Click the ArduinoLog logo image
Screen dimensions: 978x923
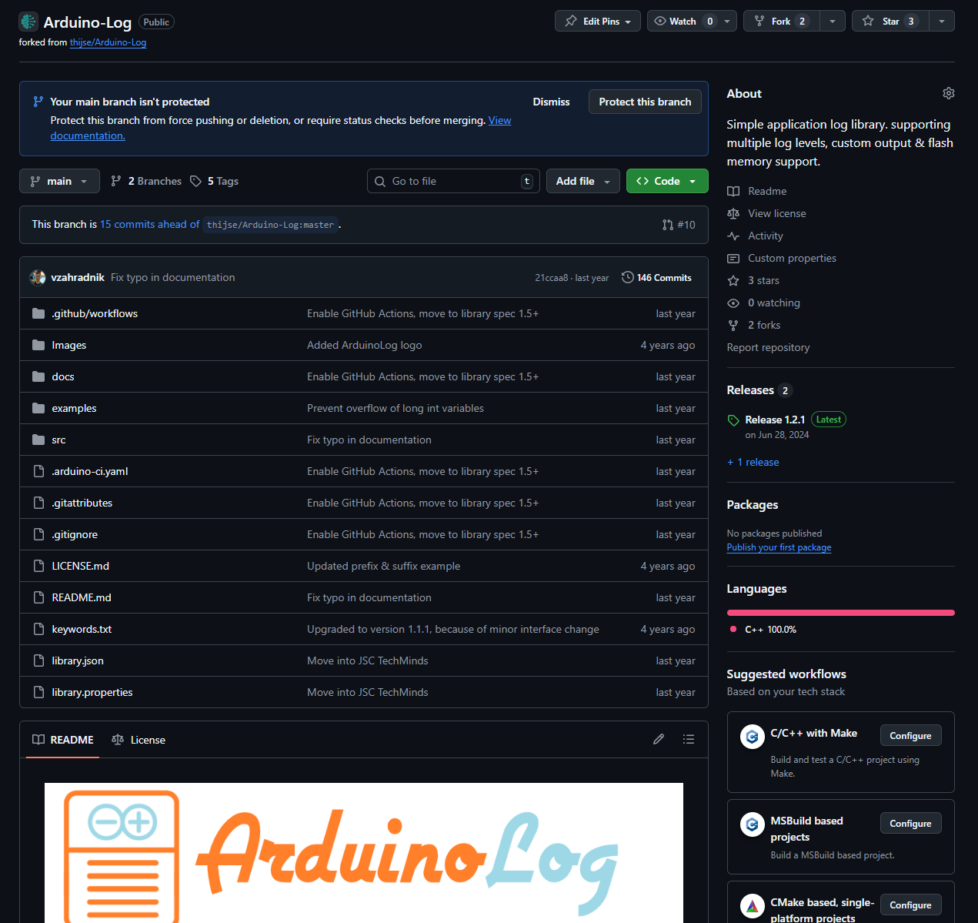coord(364,853)
